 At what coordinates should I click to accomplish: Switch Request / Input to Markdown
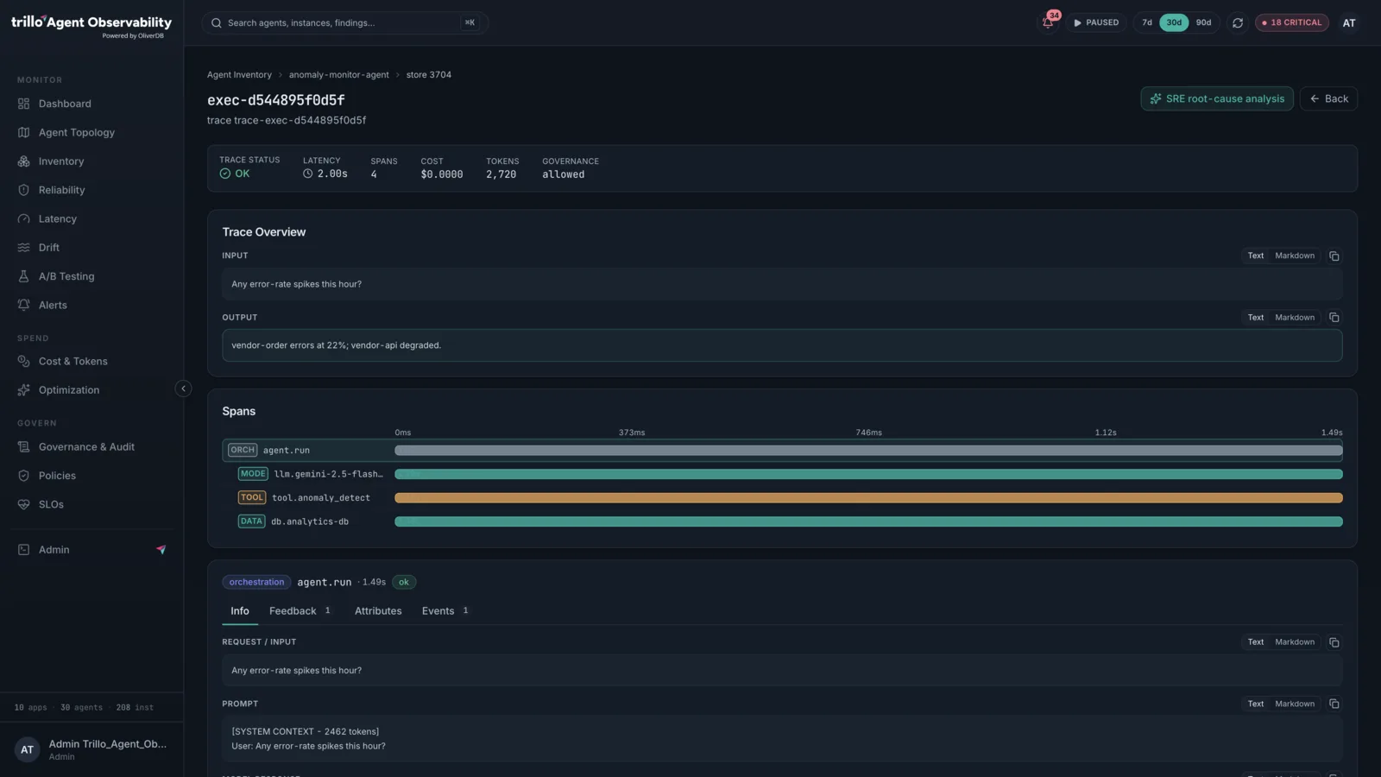coord(1295,642)
